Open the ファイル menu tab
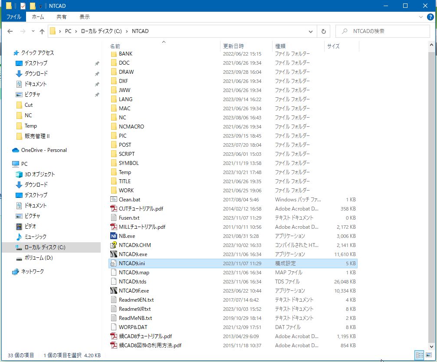Viewport: 437px width, 362px height. point(13,17)
